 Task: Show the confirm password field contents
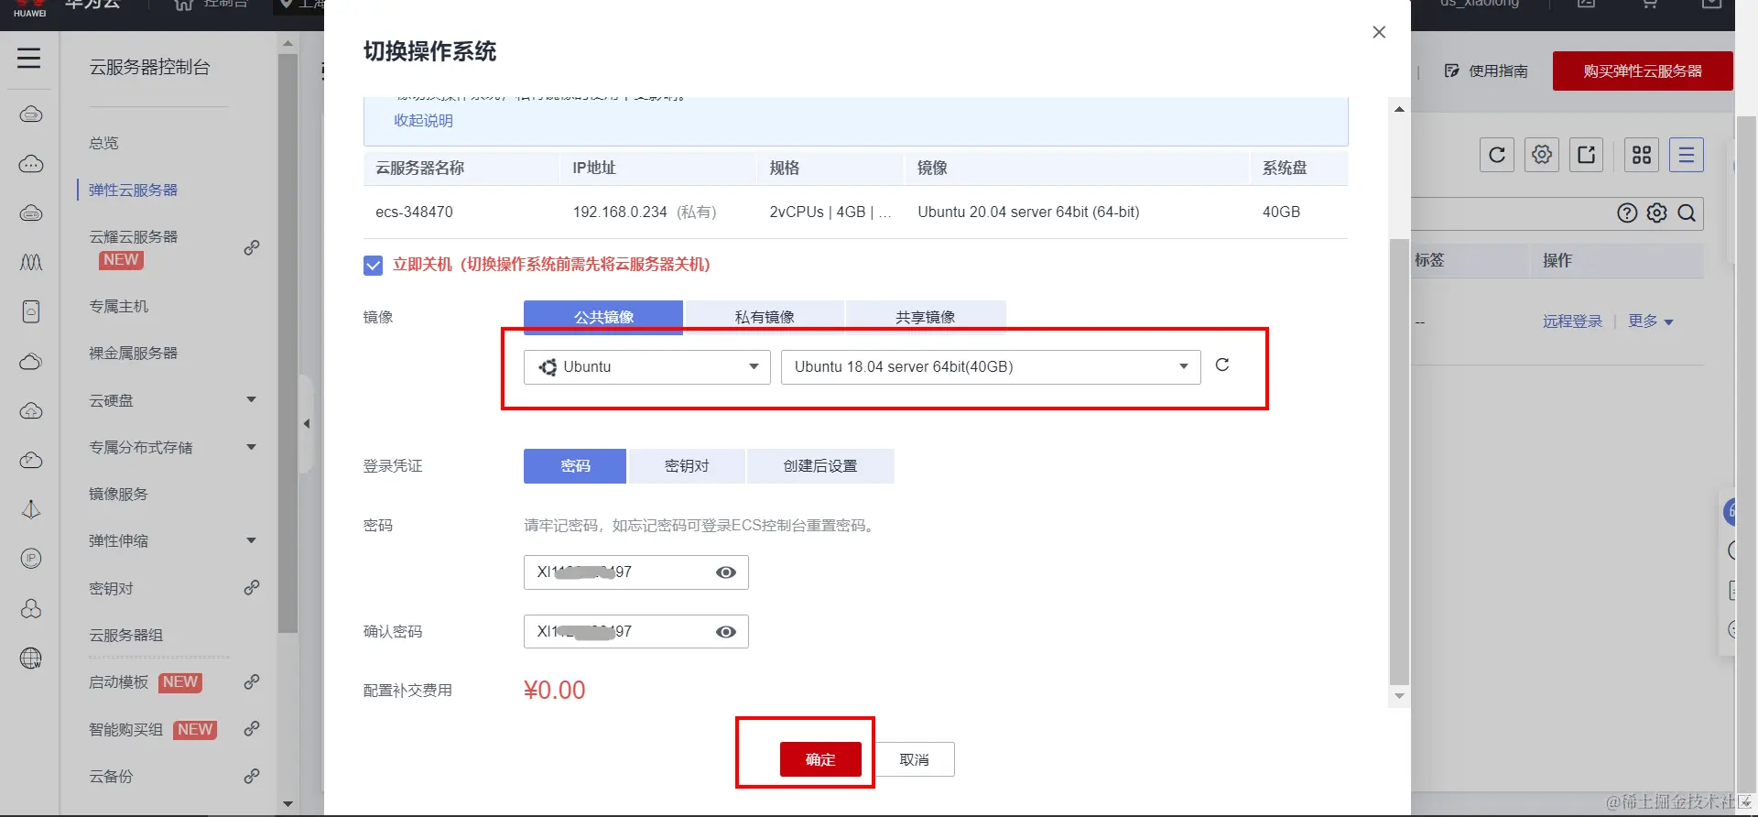click(x=726, y=632)
